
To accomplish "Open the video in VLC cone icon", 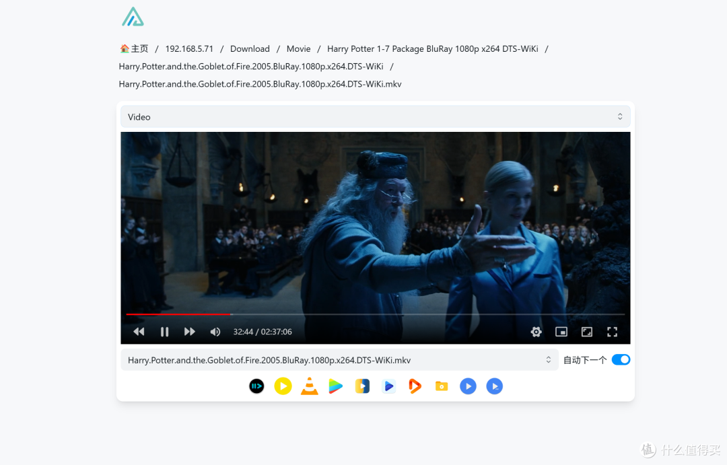I will pos(309,386).
